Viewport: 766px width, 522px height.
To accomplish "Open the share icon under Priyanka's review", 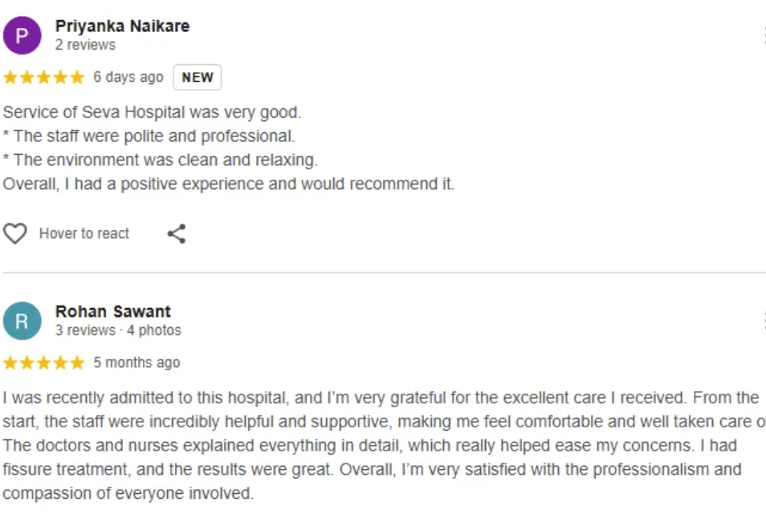I will tap(177, 233).
